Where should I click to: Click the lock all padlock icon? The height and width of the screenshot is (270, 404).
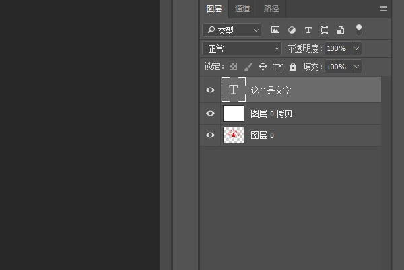pos(293,67)
